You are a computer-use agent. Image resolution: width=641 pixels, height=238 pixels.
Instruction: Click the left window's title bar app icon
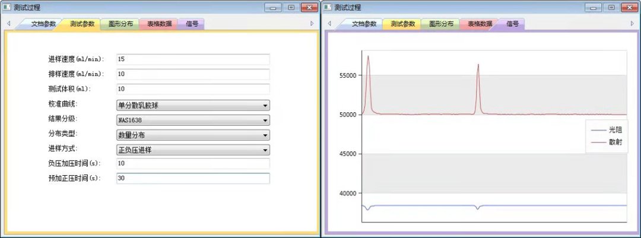7,8
